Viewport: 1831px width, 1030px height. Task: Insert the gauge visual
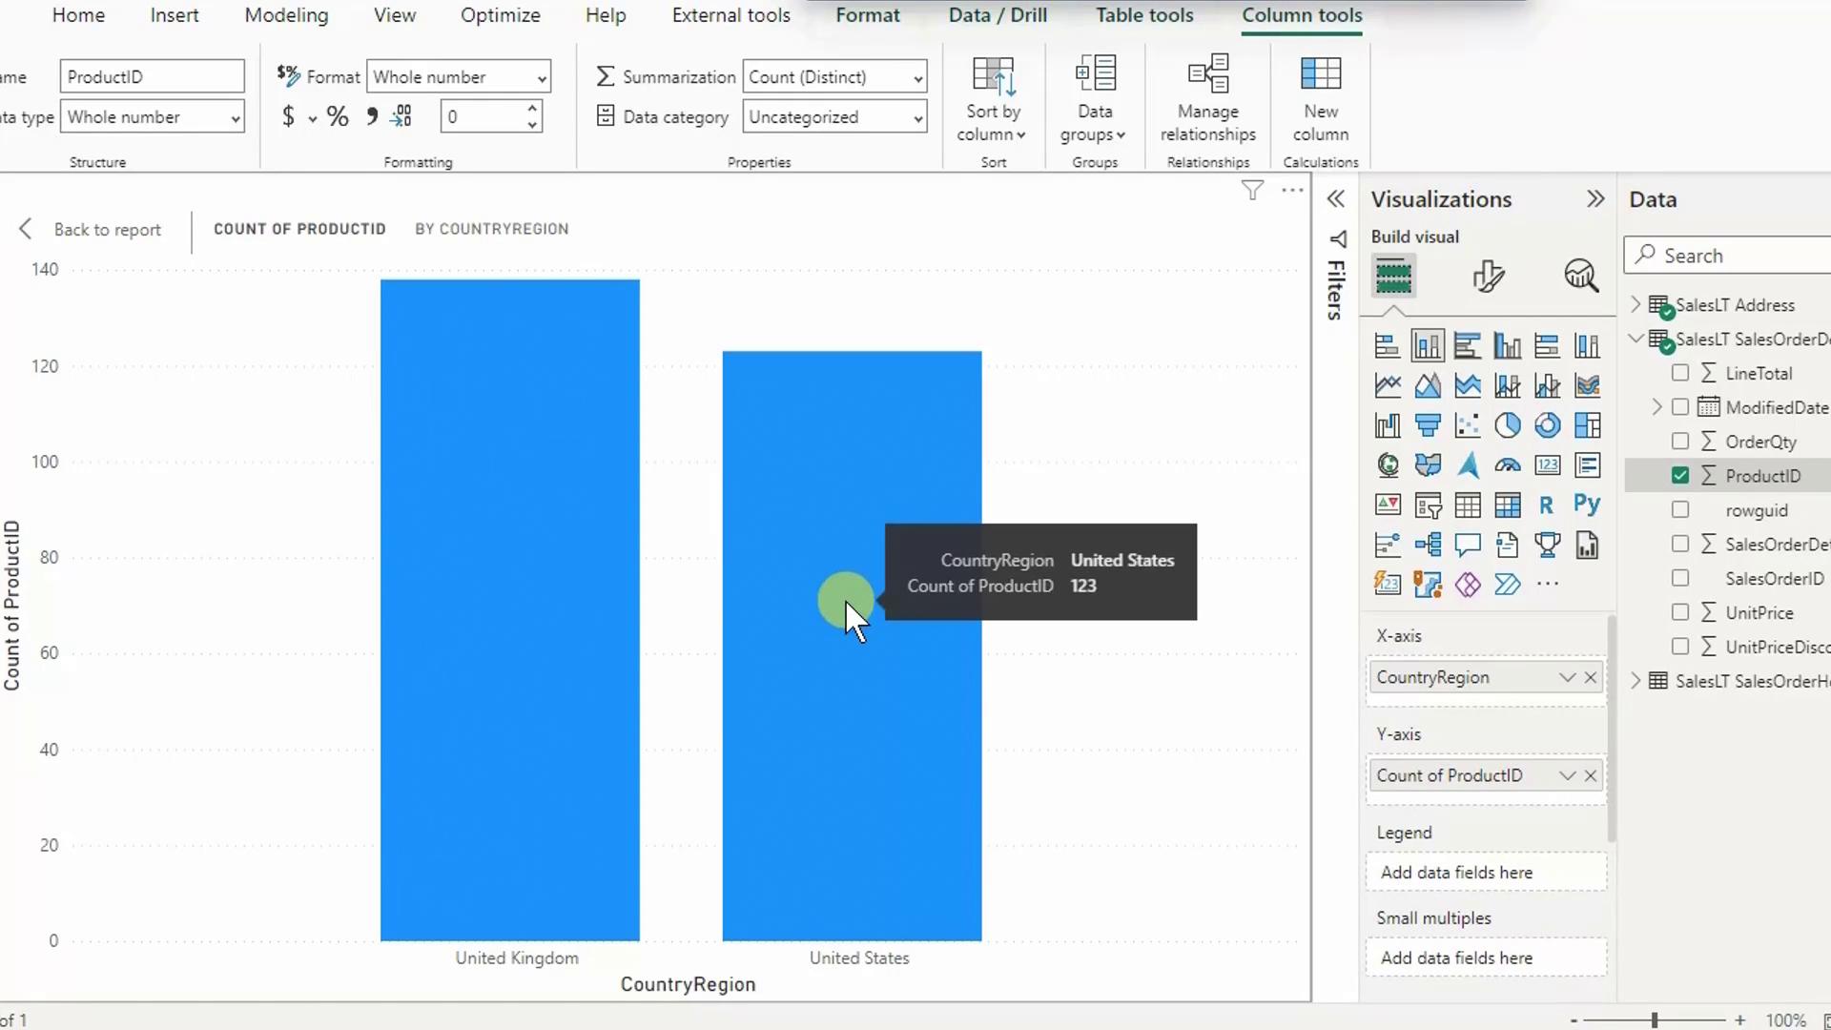(x=1507, y=465)
